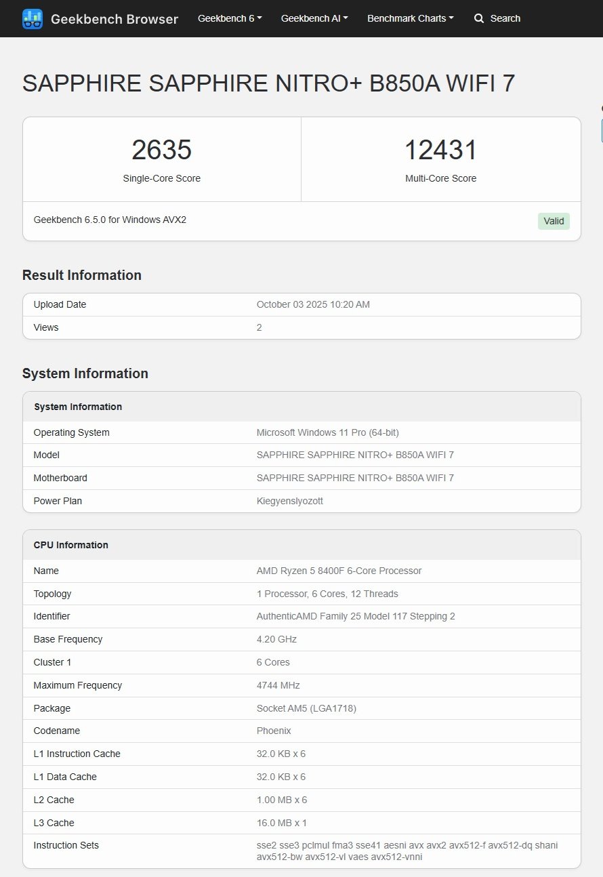Click the Socket AM5 (LGA1718) package value
This screenshot has width=603, height=877.
[306, 708]
